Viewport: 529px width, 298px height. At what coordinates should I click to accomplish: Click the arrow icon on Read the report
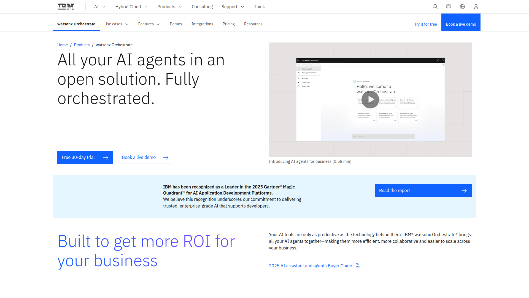(x=465, y=190)
